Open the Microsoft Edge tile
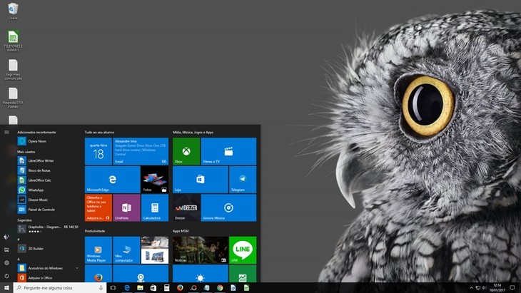The width and height of the screenshot is (521, 293). (x=112, y=180)
